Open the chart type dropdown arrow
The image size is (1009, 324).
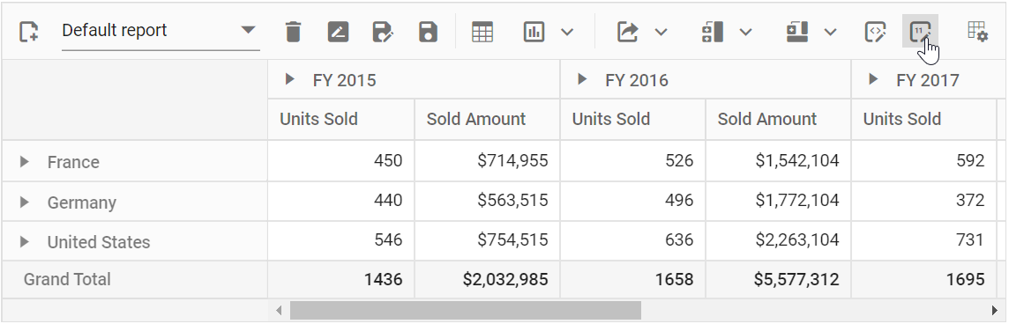pos(567,32)
